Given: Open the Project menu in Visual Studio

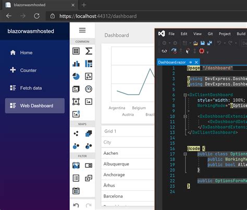Looking at the screenshot, I should 225,34.
